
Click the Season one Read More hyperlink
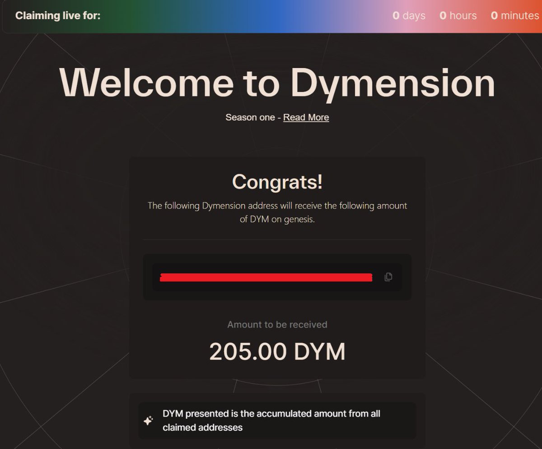coord(306,117)
